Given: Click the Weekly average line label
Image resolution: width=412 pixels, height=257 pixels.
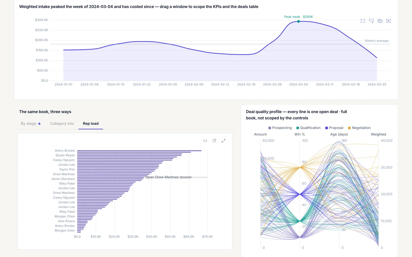Looking at the screenshot, I should point(377,41).
